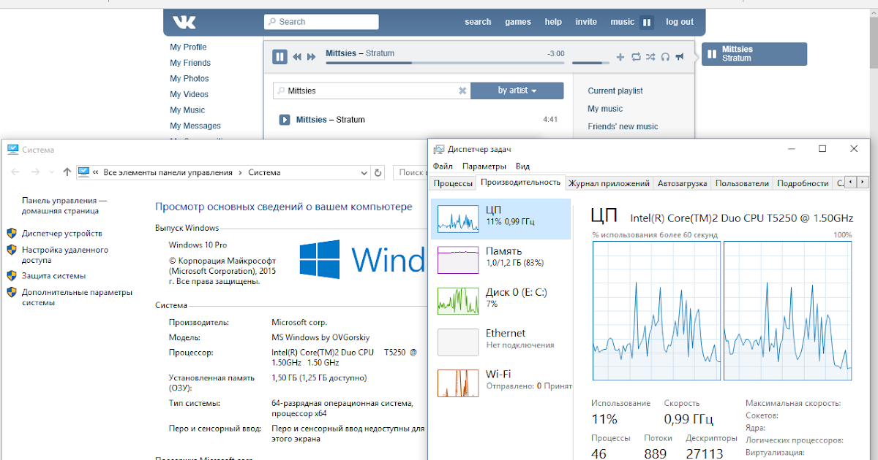Click 'log out' in the VK header
878x460 pixels.
[x=680, y=22]
